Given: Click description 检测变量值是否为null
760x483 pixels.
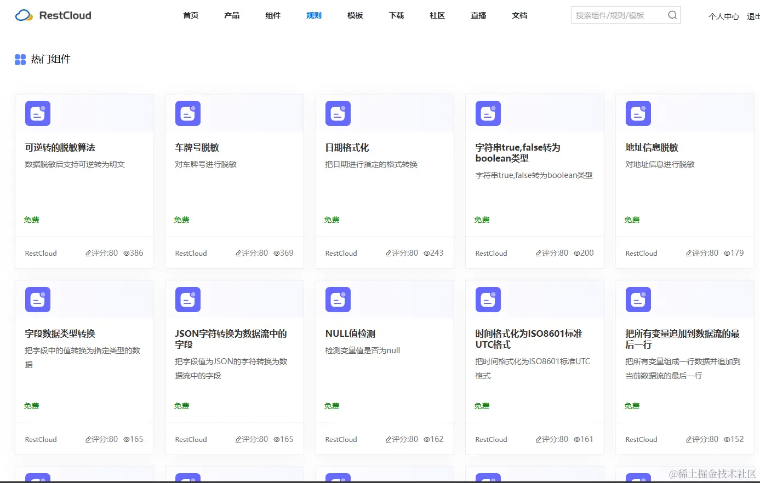Looking at the screenshot, I should click(x=362, y=350).
